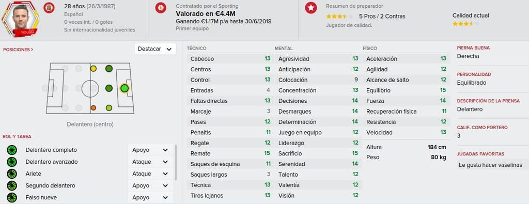
Task: Open the POSICIONES section link
Action: point(18,50)
